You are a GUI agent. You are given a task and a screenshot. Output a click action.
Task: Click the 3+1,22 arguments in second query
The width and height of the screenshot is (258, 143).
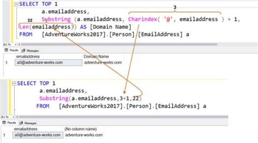coord(129,99)
